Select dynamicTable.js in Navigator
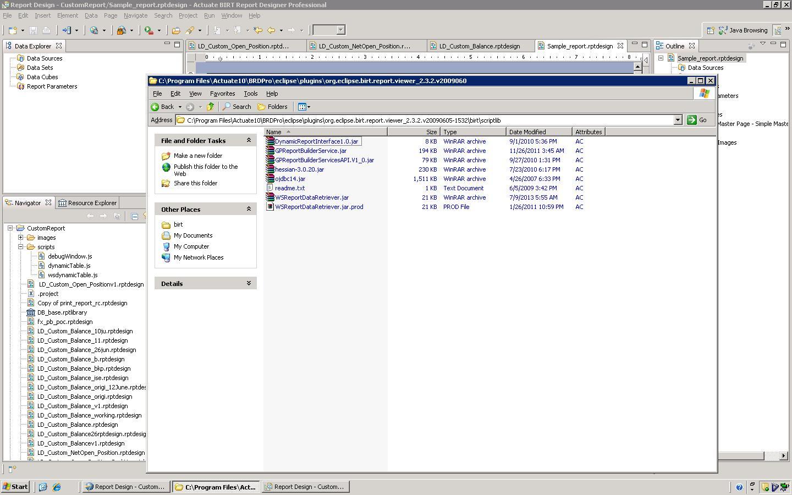Viewport: 792px width, 495px height. coord(69,266)
